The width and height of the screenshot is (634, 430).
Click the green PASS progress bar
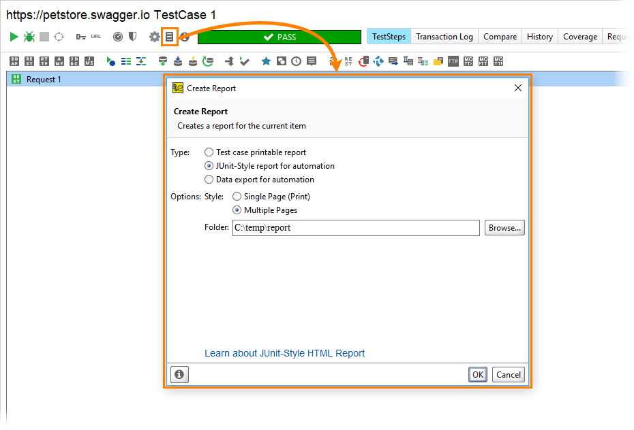coord(278,36)
